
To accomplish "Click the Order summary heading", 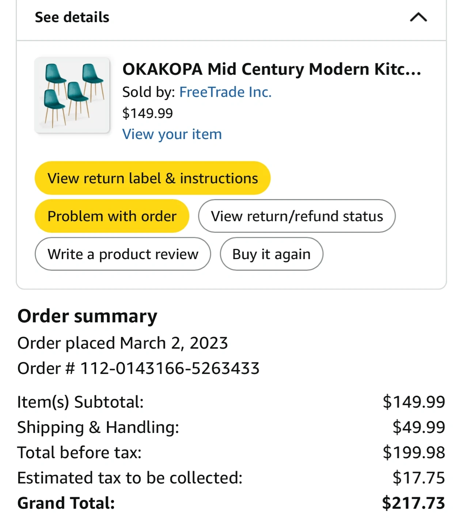I will coord(87,316).
